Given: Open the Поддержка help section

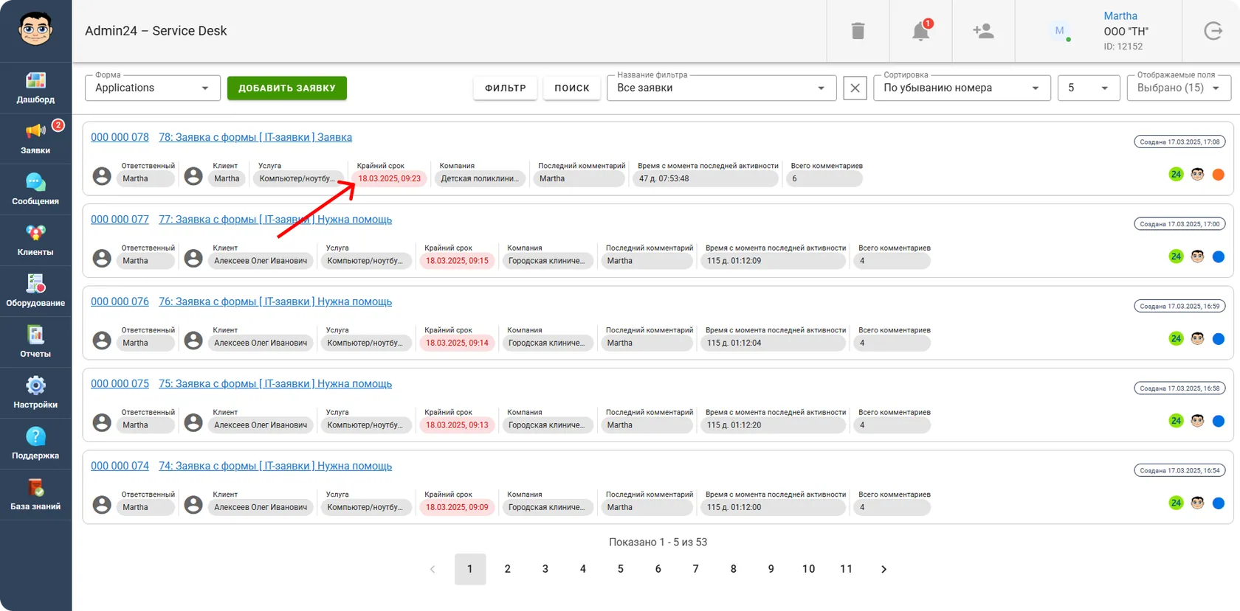Looking at the screenshot, I should point(35,444).
